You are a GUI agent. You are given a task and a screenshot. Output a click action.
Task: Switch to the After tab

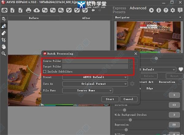pyautogui.click(x=86, y=18)
